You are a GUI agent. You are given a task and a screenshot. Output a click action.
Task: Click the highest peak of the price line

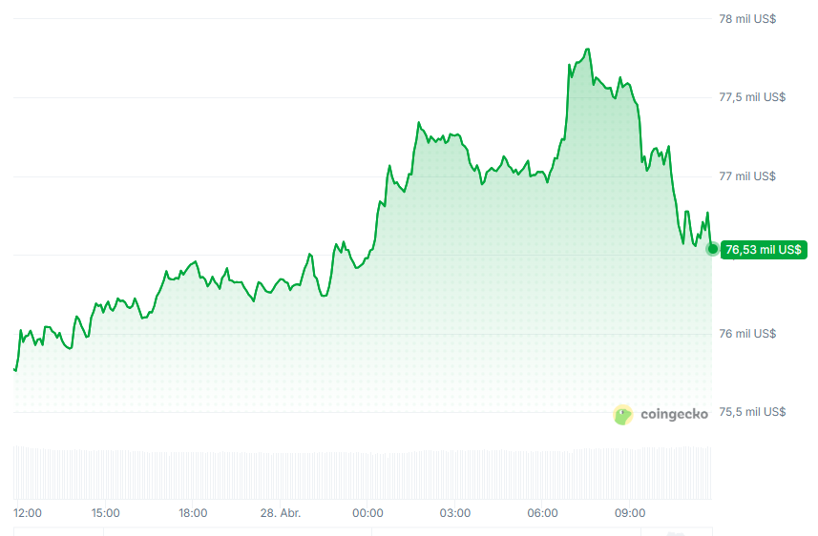click(x=588, y=50)
